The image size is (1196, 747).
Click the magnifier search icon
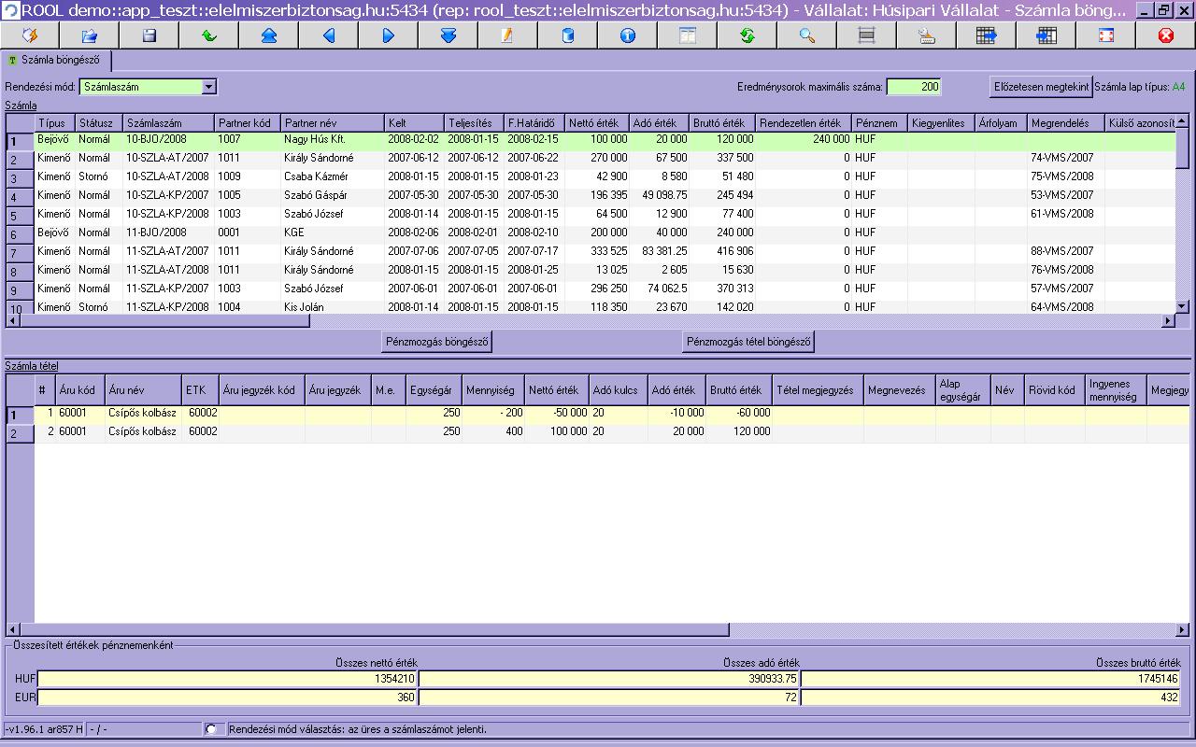(806, 35)
